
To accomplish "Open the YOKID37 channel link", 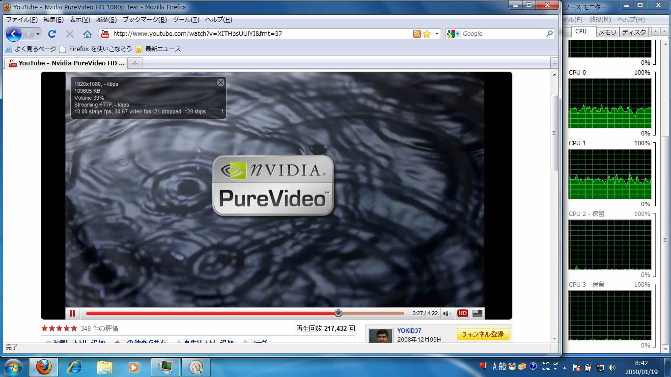I will [409, 331].
